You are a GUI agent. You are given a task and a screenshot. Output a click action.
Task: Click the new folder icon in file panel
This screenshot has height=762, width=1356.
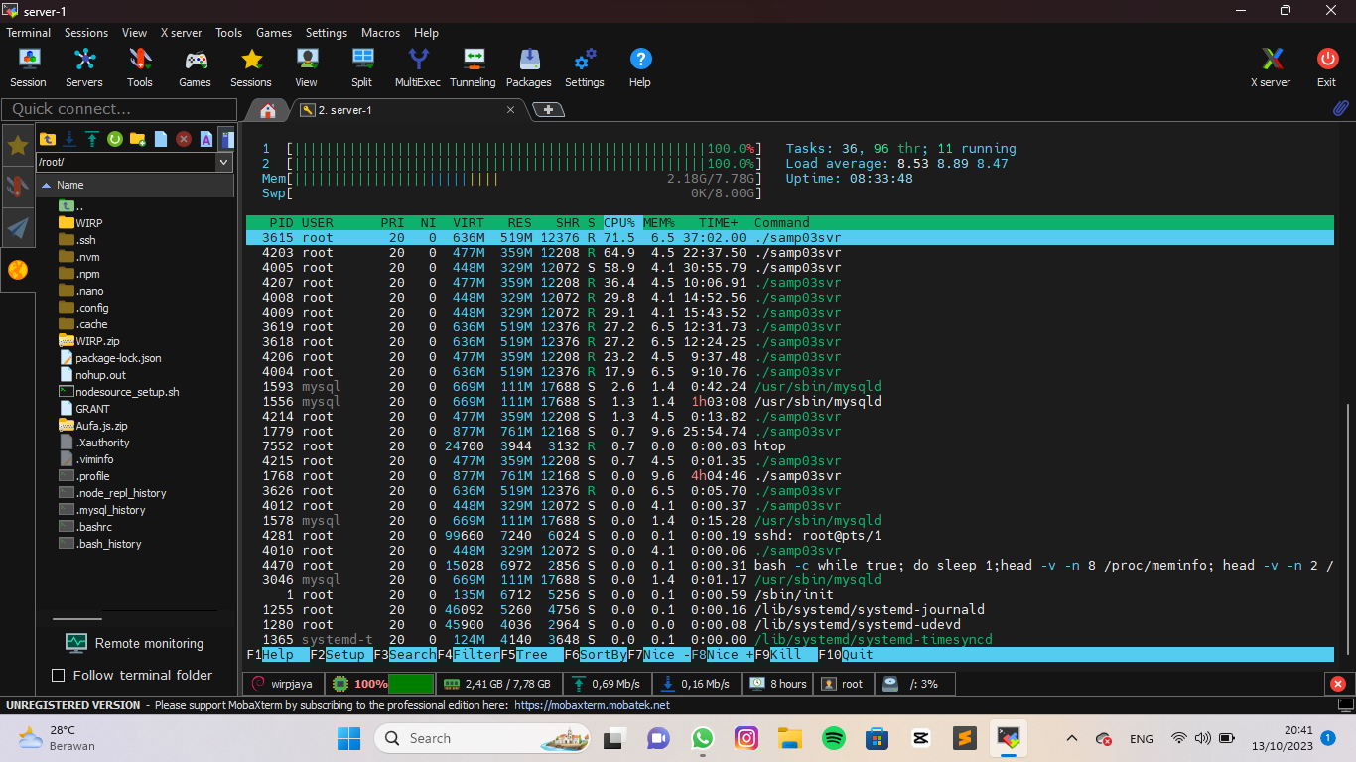coord(138,139)
